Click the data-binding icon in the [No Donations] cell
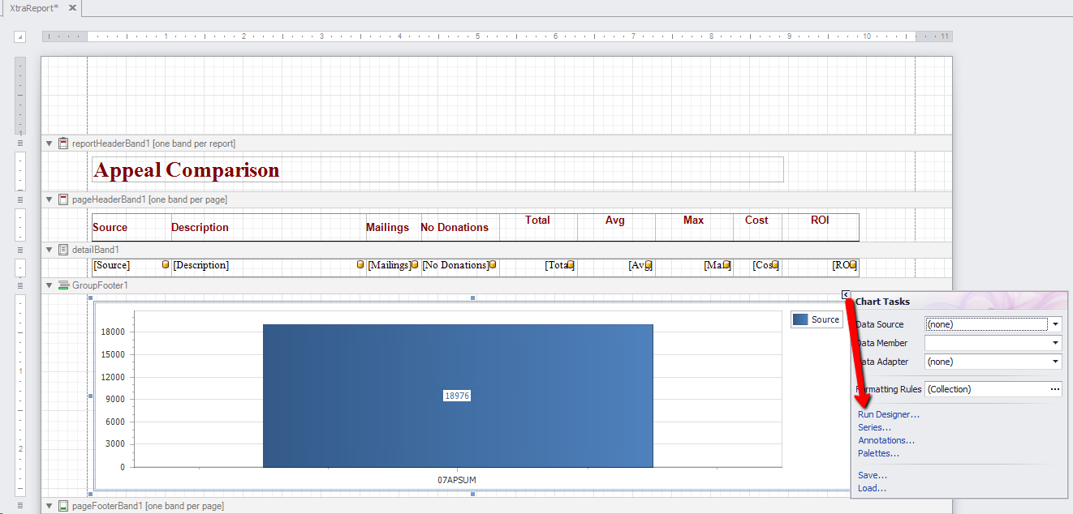The height and width of the screenshot is (514, 1073). tap(493, 265)
